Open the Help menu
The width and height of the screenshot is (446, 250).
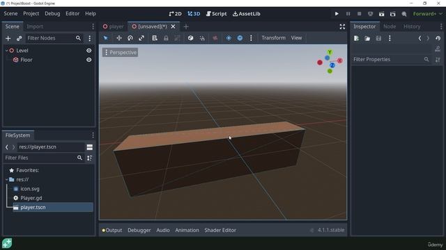[91, 14]
